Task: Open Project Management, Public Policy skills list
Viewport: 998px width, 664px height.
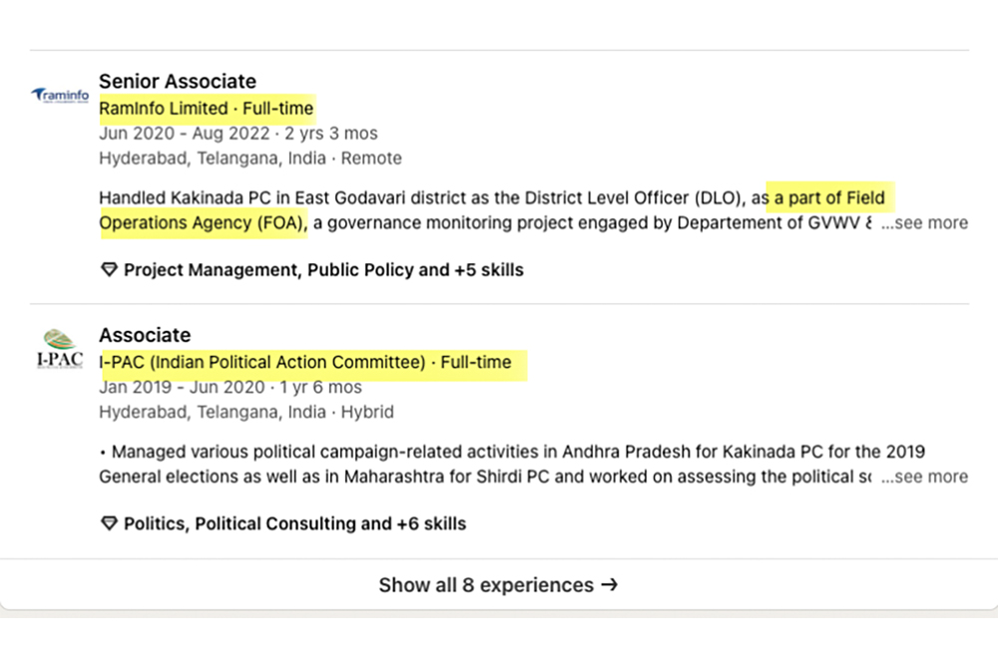Action: tap(322, 270)
